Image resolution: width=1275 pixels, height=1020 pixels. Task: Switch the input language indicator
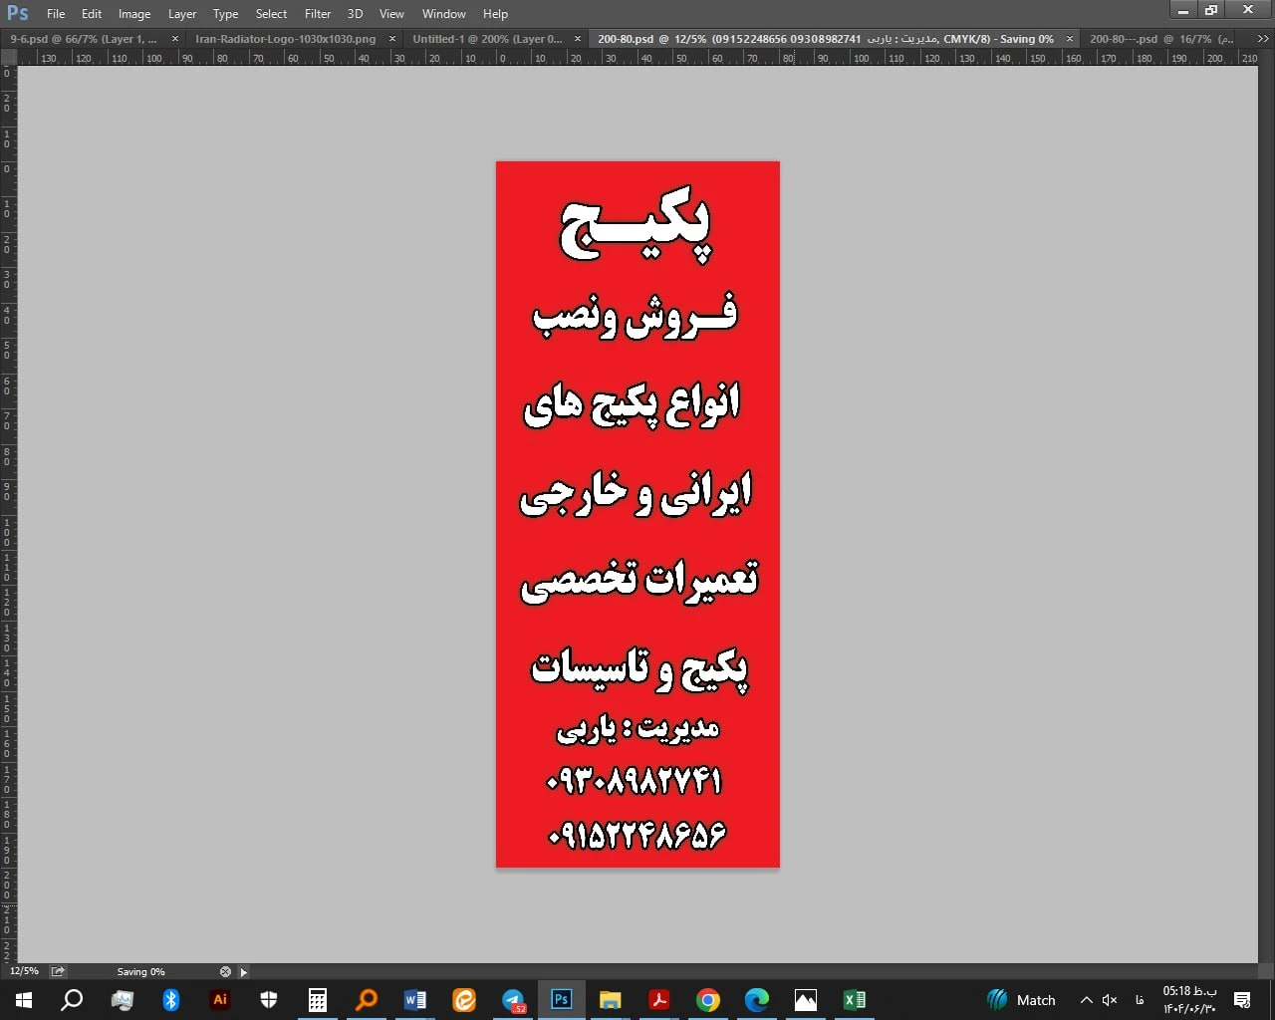pos(1140,1000)
